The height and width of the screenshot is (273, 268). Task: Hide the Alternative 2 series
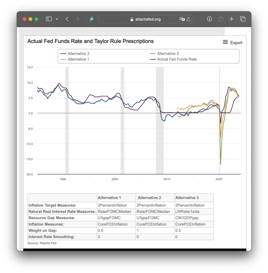pyautogui.click(x=168, y=54)
